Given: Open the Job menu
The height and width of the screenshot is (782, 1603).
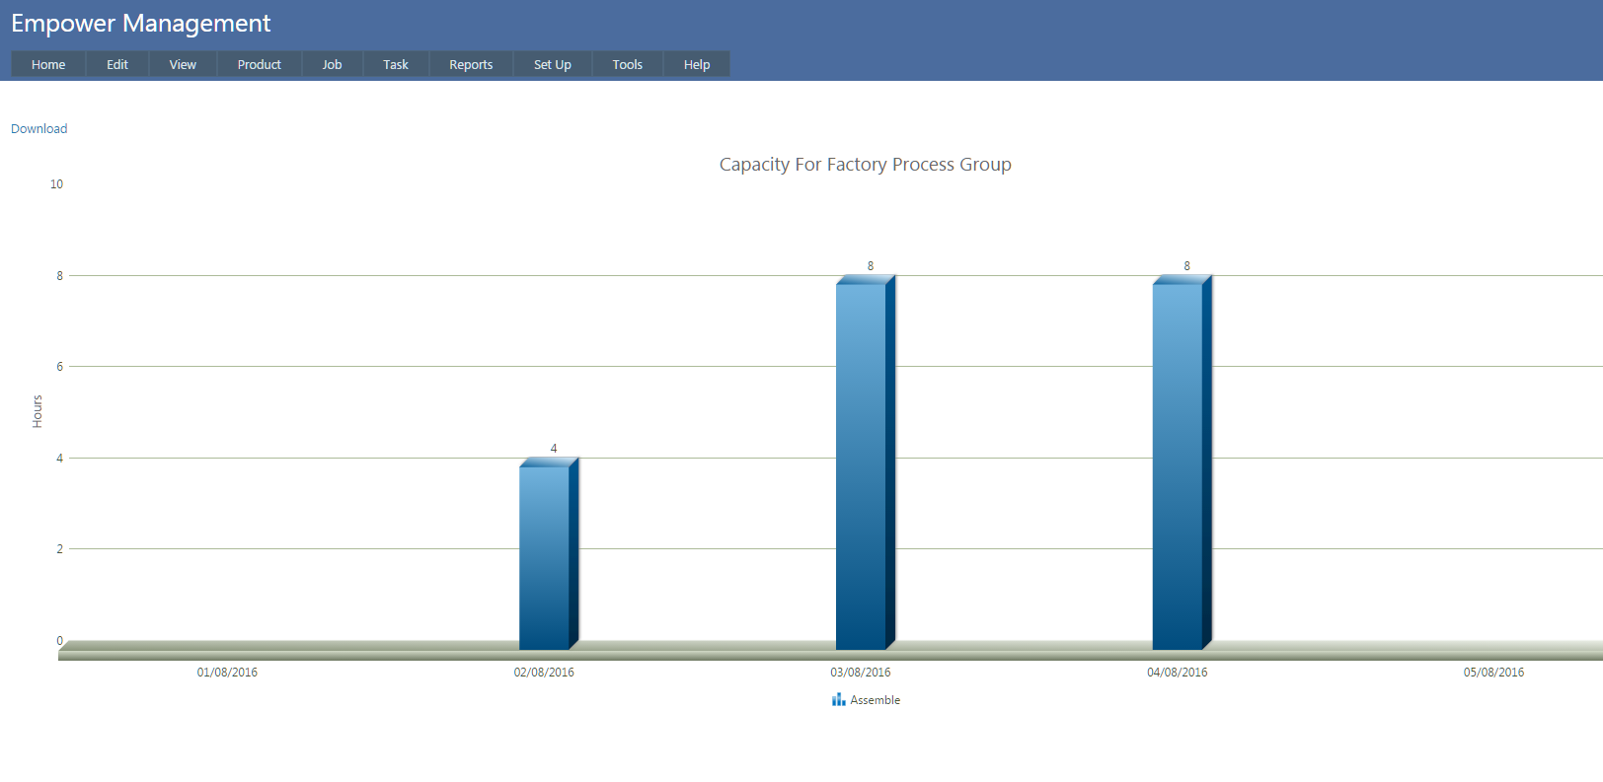Looking at the screenshot, I should point(332,64).
